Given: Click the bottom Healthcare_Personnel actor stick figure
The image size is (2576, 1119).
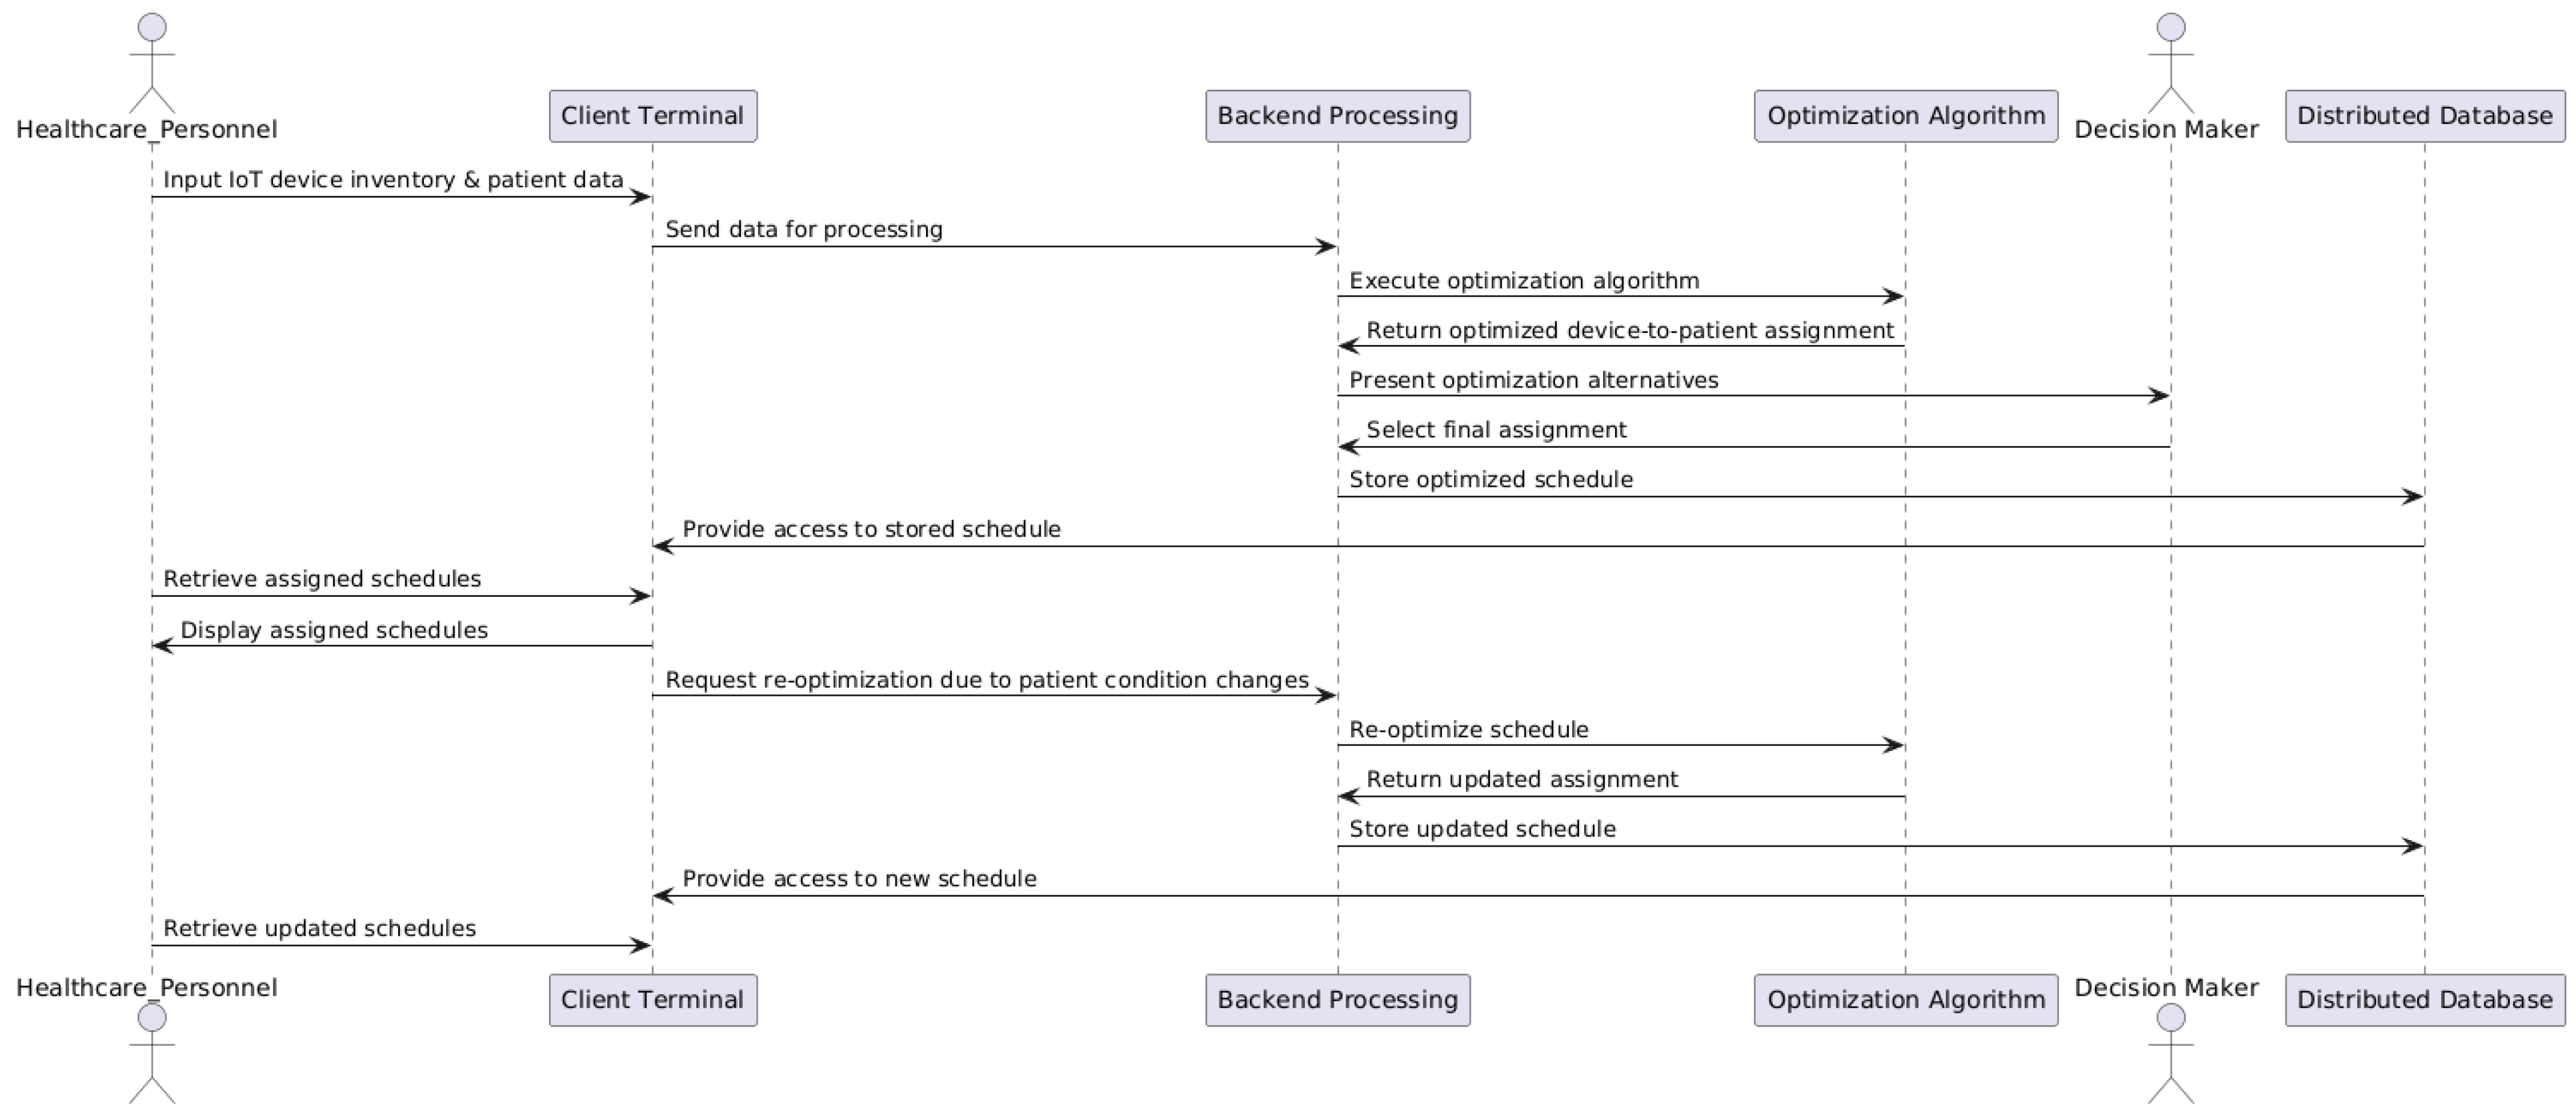Looking at the screenshot, I should pyautogui.click(x=152, y=1053).
